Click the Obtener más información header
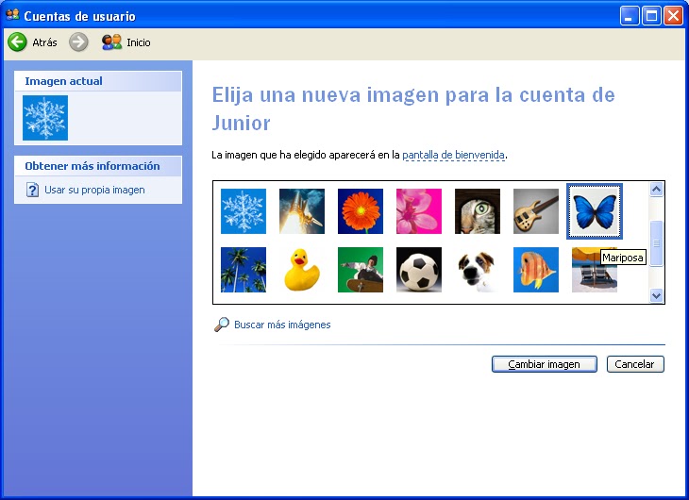 tap(98, 166)
